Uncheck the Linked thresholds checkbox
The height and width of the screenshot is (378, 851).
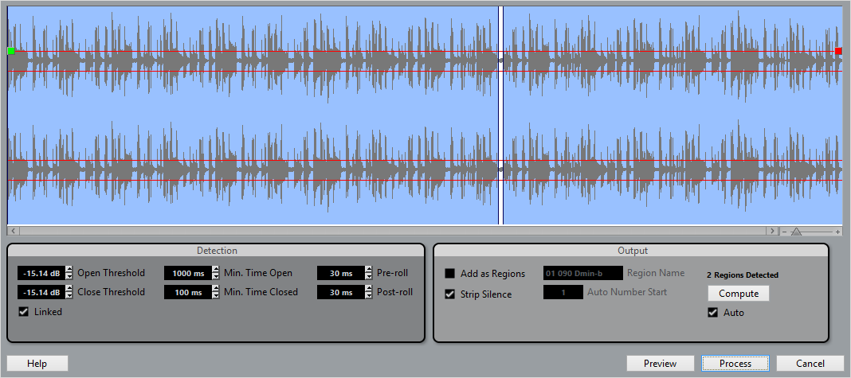(23, 312)
